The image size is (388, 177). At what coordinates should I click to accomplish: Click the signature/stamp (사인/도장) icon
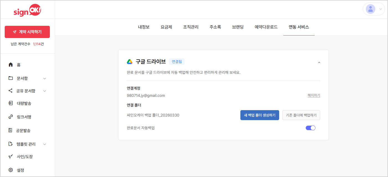point(11,156)
